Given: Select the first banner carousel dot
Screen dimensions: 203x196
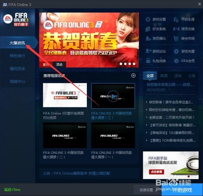Looking at the screenshot, I should tap(121, 64).
